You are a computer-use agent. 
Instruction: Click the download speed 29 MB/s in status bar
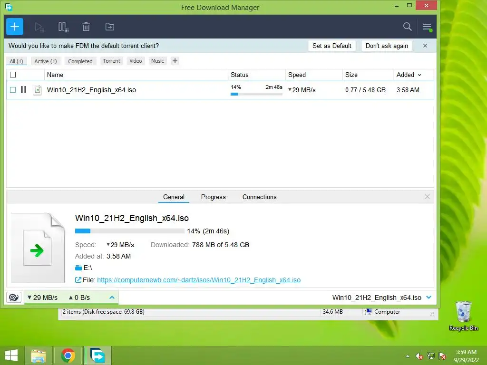tap(42, 298)
